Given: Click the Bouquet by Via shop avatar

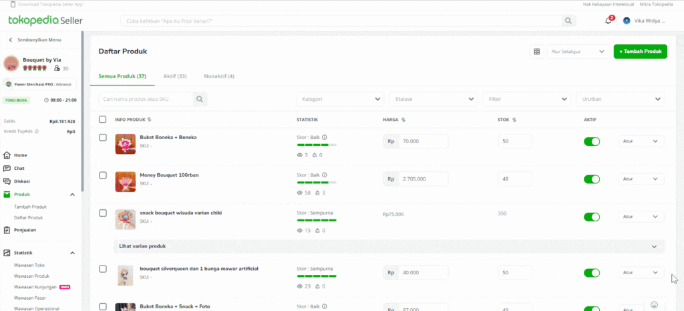Looking at the screenshot, I should click(x=11, y=64).
